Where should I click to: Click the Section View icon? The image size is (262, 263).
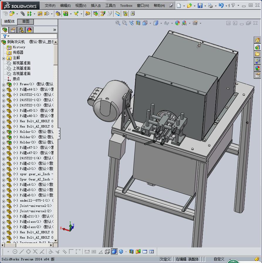pyautogui.click(x=138, y=23)
